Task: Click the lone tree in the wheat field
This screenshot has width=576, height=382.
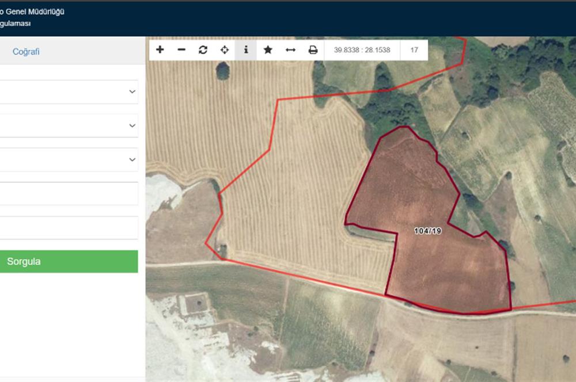Action: click(x=223, y=71)
